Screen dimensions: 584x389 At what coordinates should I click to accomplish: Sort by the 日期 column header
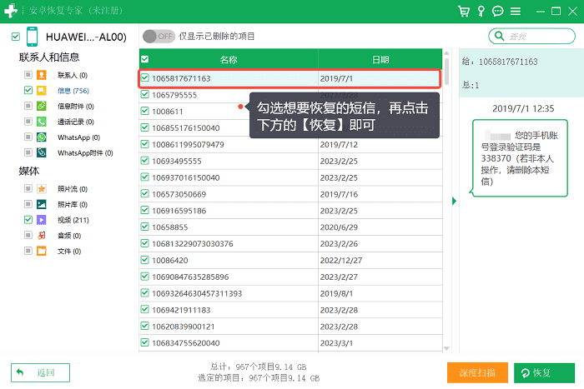coord(380,59)
